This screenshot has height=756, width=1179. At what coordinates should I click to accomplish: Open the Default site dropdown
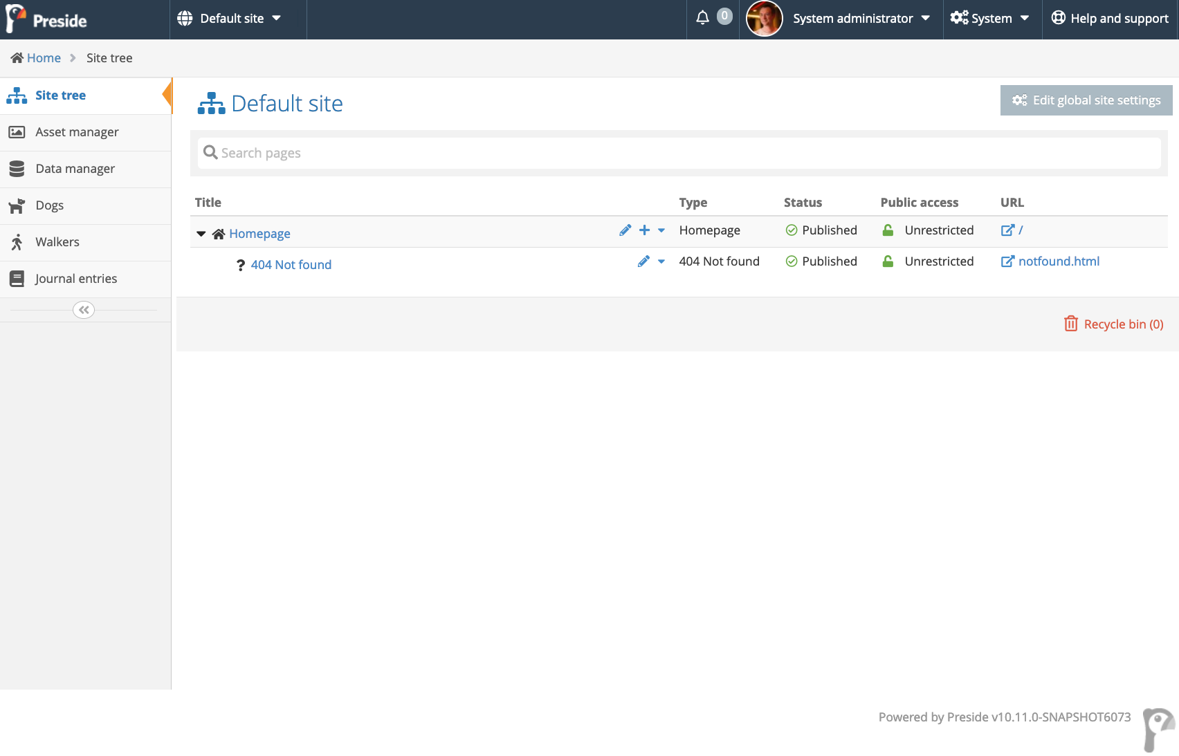pyautogui.click(x=230, y=19)
